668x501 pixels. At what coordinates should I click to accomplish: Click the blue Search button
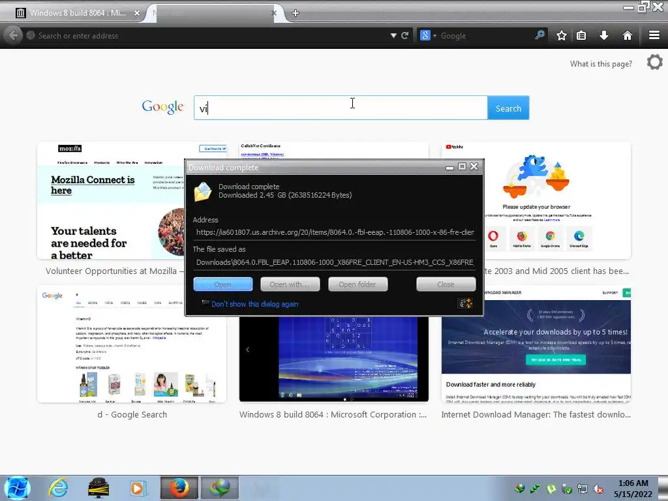point(508,108)
